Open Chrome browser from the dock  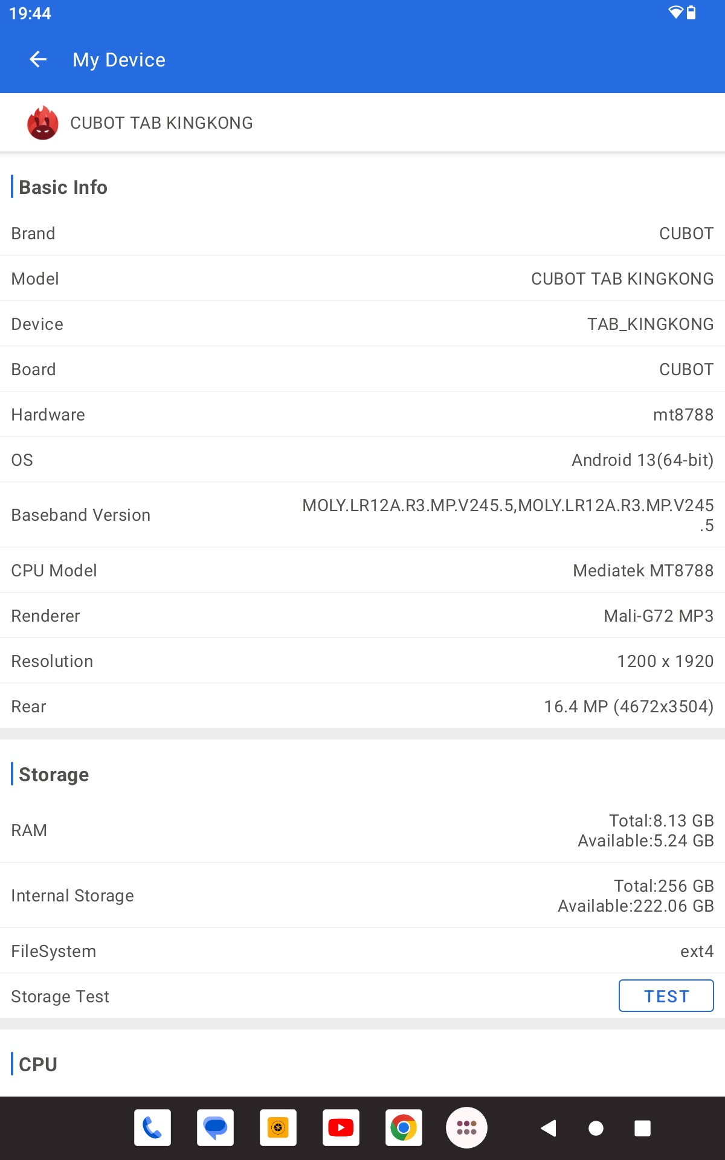404,1127
